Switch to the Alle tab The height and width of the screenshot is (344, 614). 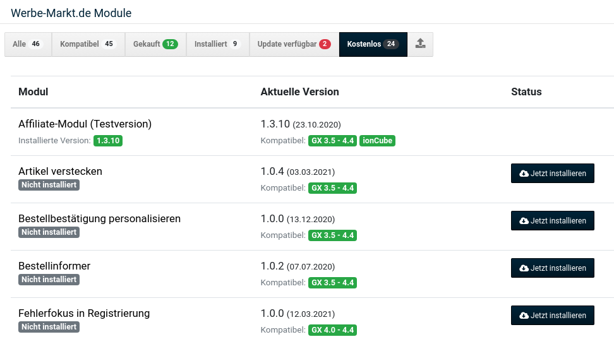click(x=28, y=44)
